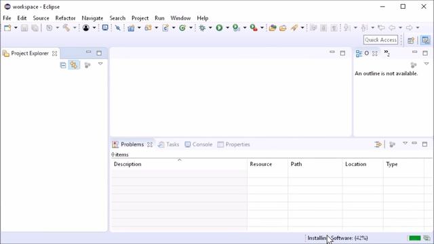Click the Run External Tools icon with red toolbox
The image size is (434, 244).
tap(254, 28)
